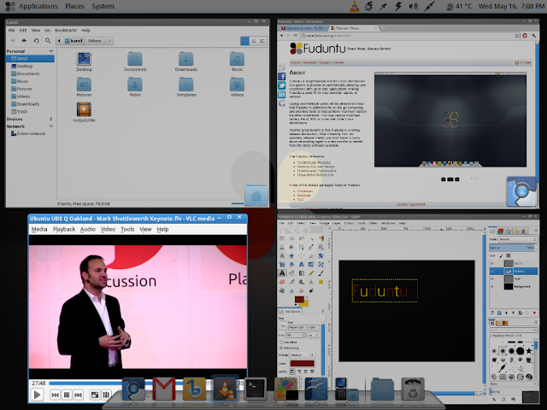Viewport: 547px width, 410px height.
Task: Collapse the Network section in file manager sidebar
Action: tap(51, 126)
